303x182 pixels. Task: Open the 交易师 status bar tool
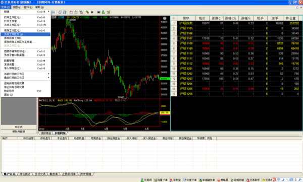[x=146, y=180]
